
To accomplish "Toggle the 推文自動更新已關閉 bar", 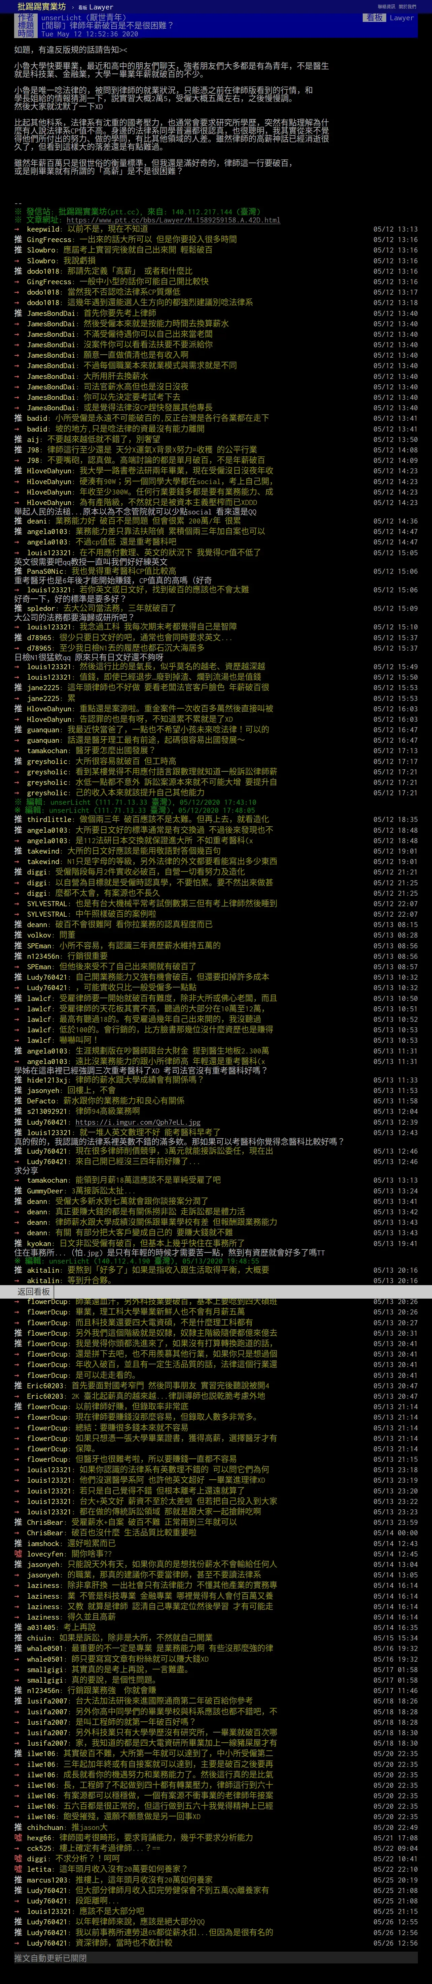I will click(215, 1958).
